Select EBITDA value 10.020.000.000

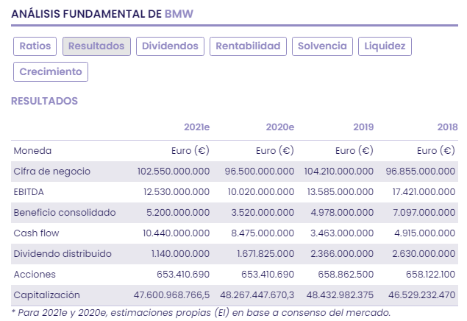pos(261,192)
